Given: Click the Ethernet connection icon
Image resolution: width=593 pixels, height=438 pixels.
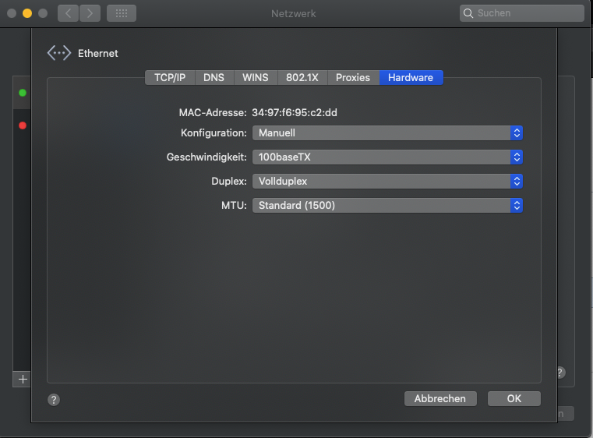Looking at the screenshot, I should point(59,53).
